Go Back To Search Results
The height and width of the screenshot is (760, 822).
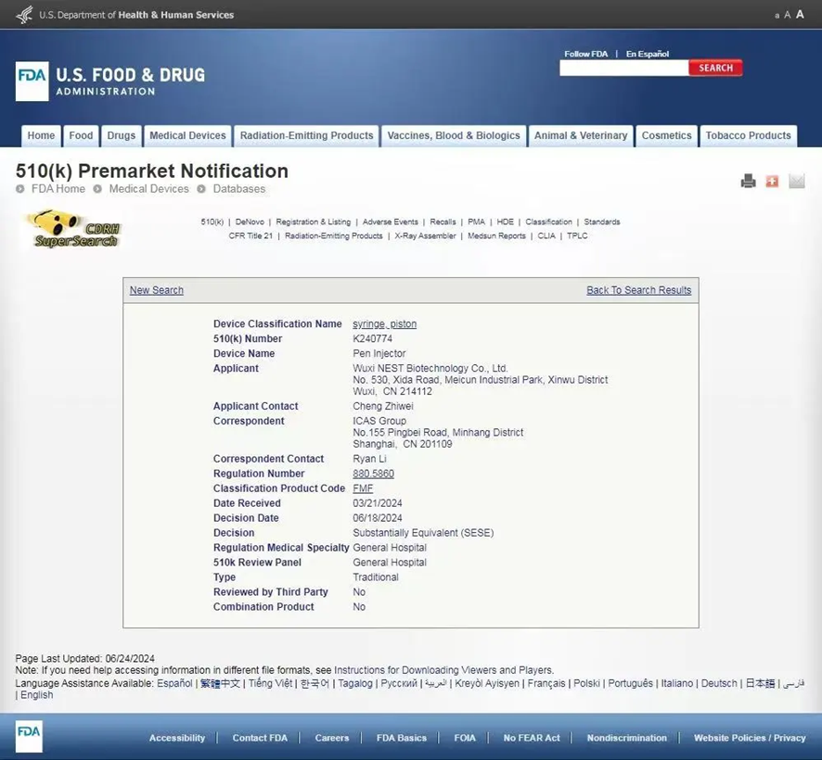coord(638,290)
